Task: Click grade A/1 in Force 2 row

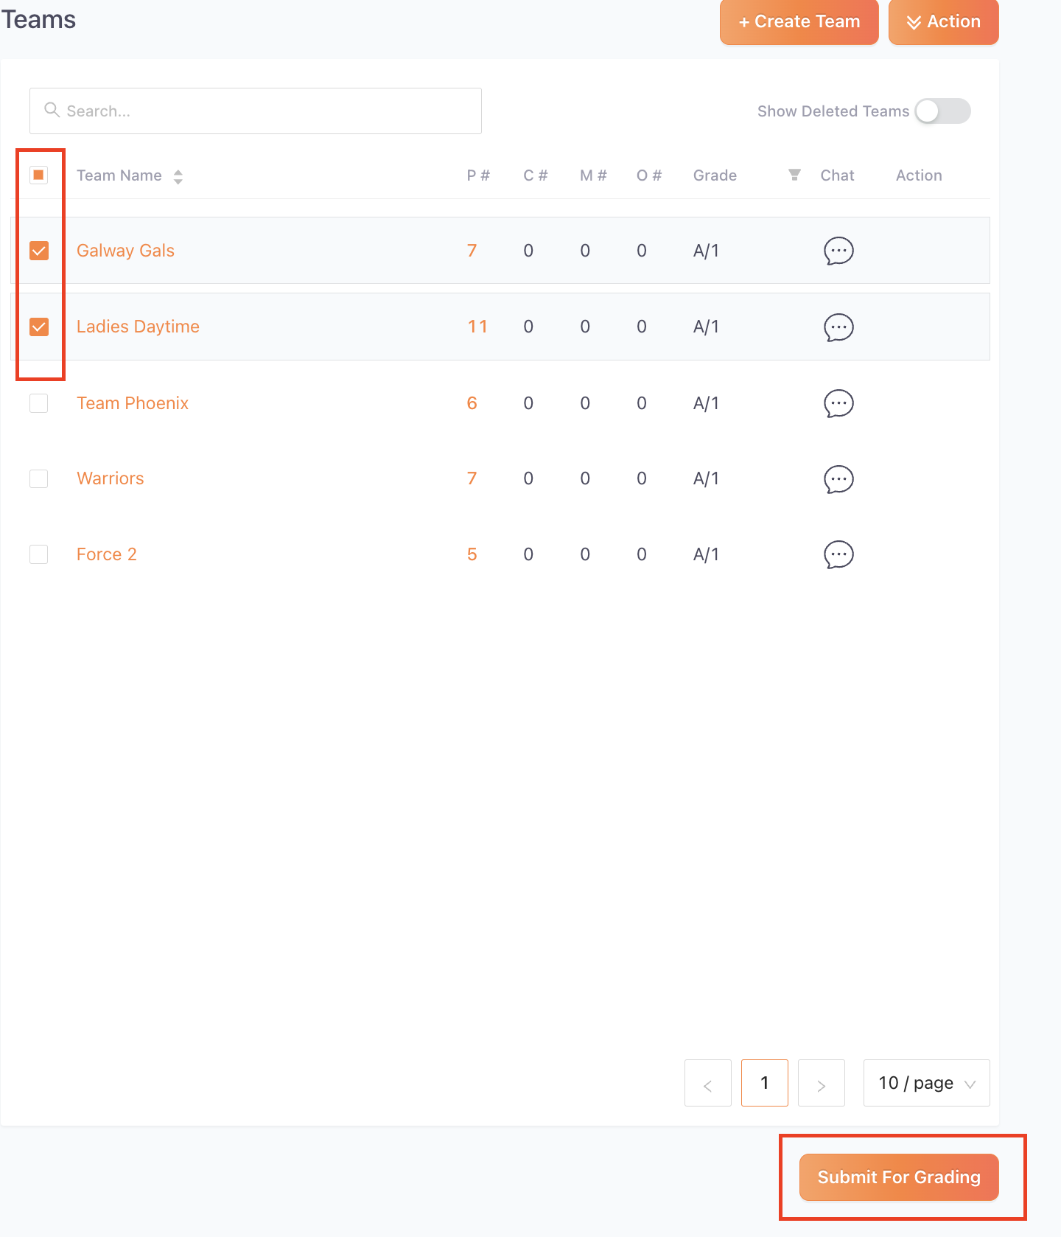Action: coord(706,554)
